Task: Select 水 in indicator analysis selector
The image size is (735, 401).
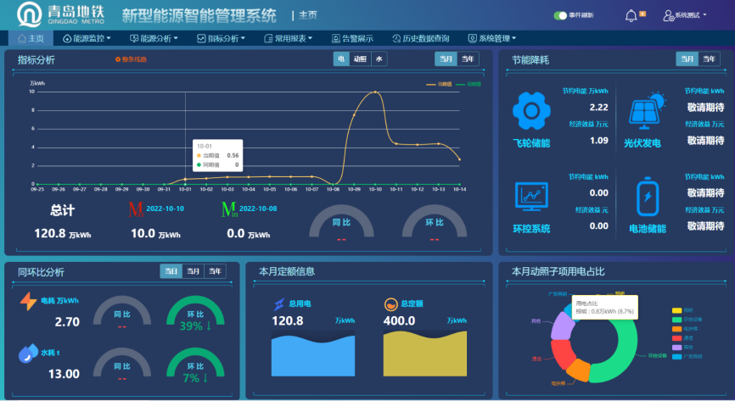Action: 379,58
